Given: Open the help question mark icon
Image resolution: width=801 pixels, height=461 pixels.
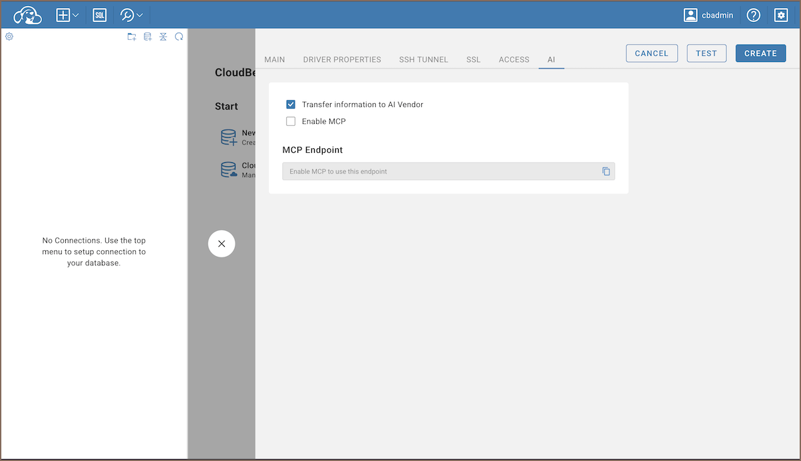Looking at the screenshot, I should (753, 15).
